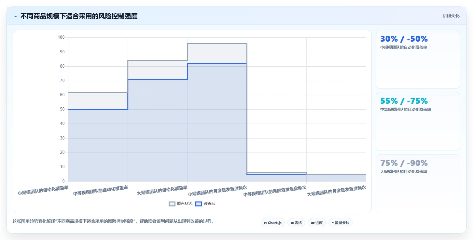473x240 pixels.
Task: Open the 55% / -75% data card
Action: (418, 121)
